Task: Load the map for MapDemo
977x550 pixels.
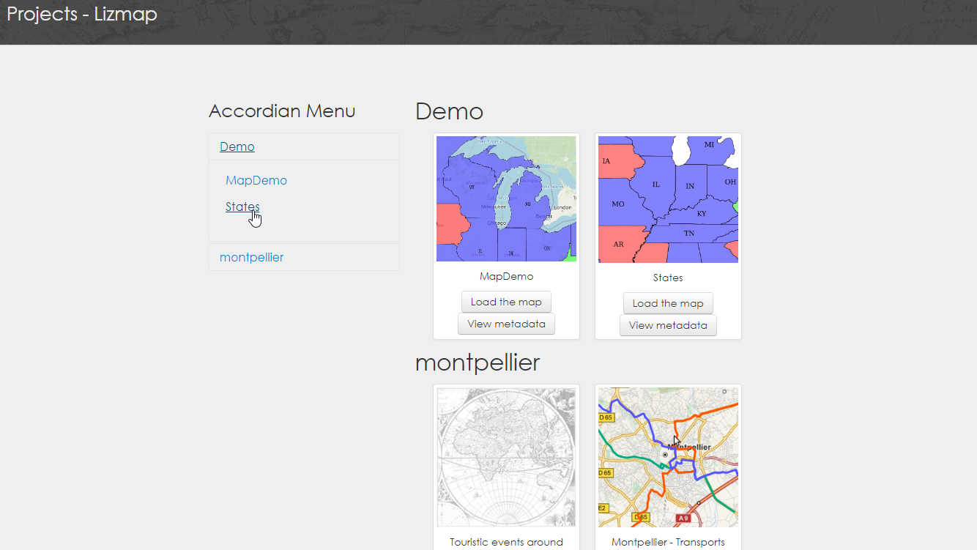Action: pos(506,302)
